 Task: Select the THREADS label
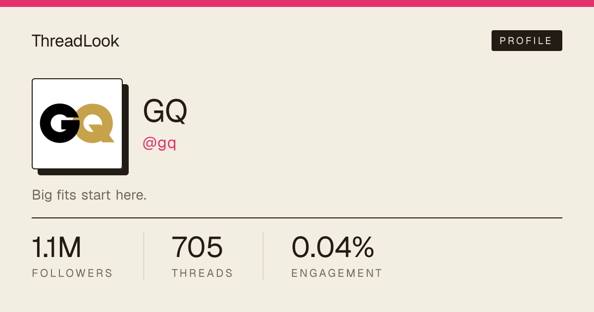click(x=202, y=273)
